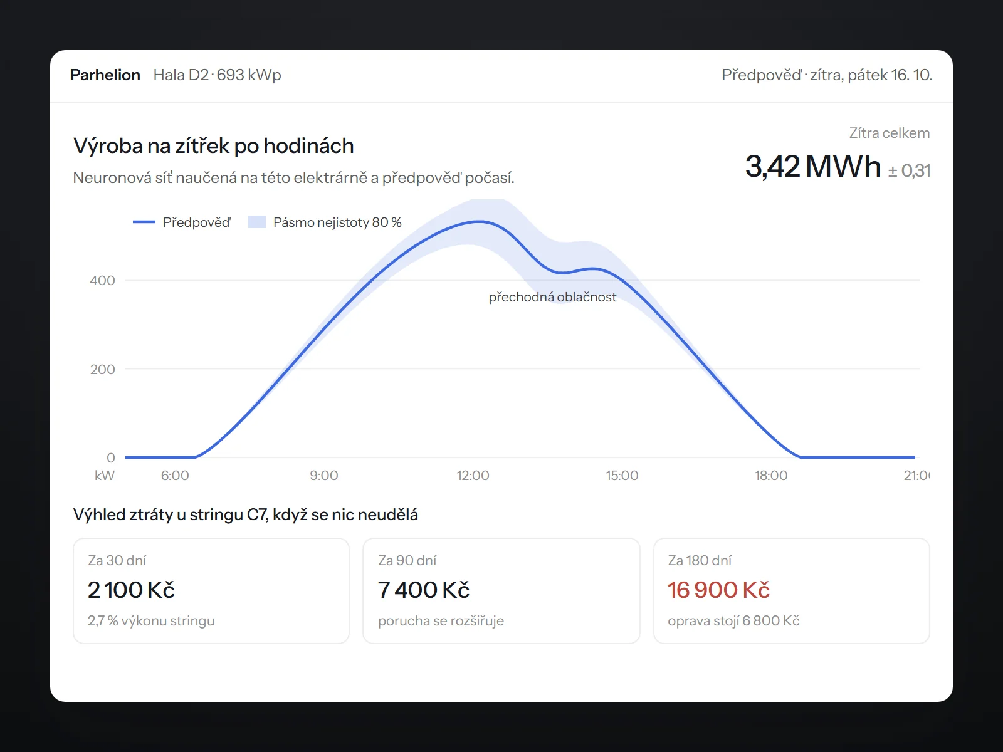Screen dimensions: 1003x752
Task: Click the 12:00 x-axis tick
Action: 473,476
